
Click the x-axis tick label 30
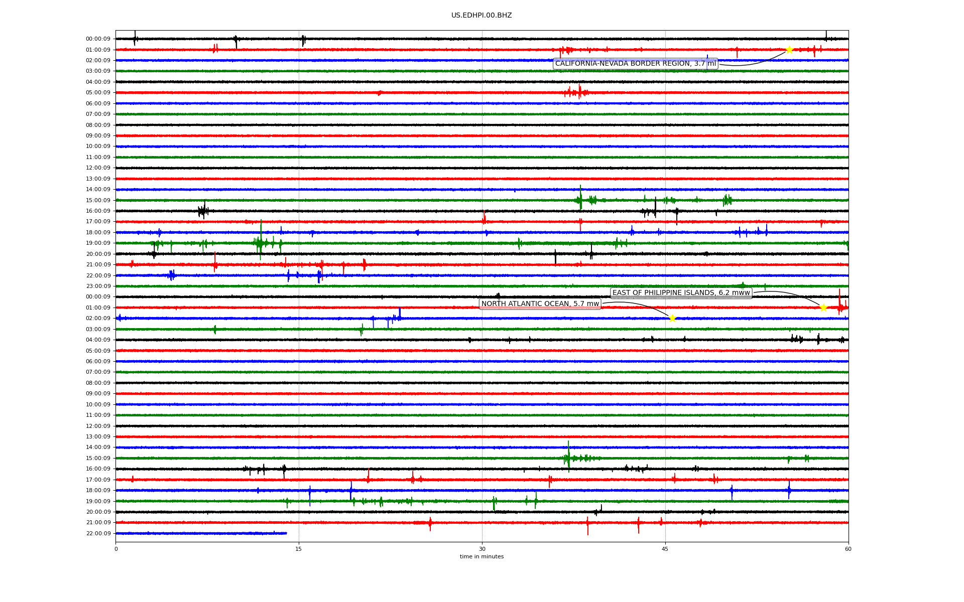(x=482, y=549)
